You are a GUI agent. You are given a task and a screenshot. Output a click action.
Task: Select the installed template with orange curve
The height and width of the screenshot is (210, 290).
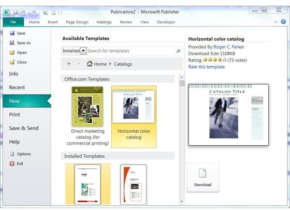pyautogui.click(x=133, y=184)
